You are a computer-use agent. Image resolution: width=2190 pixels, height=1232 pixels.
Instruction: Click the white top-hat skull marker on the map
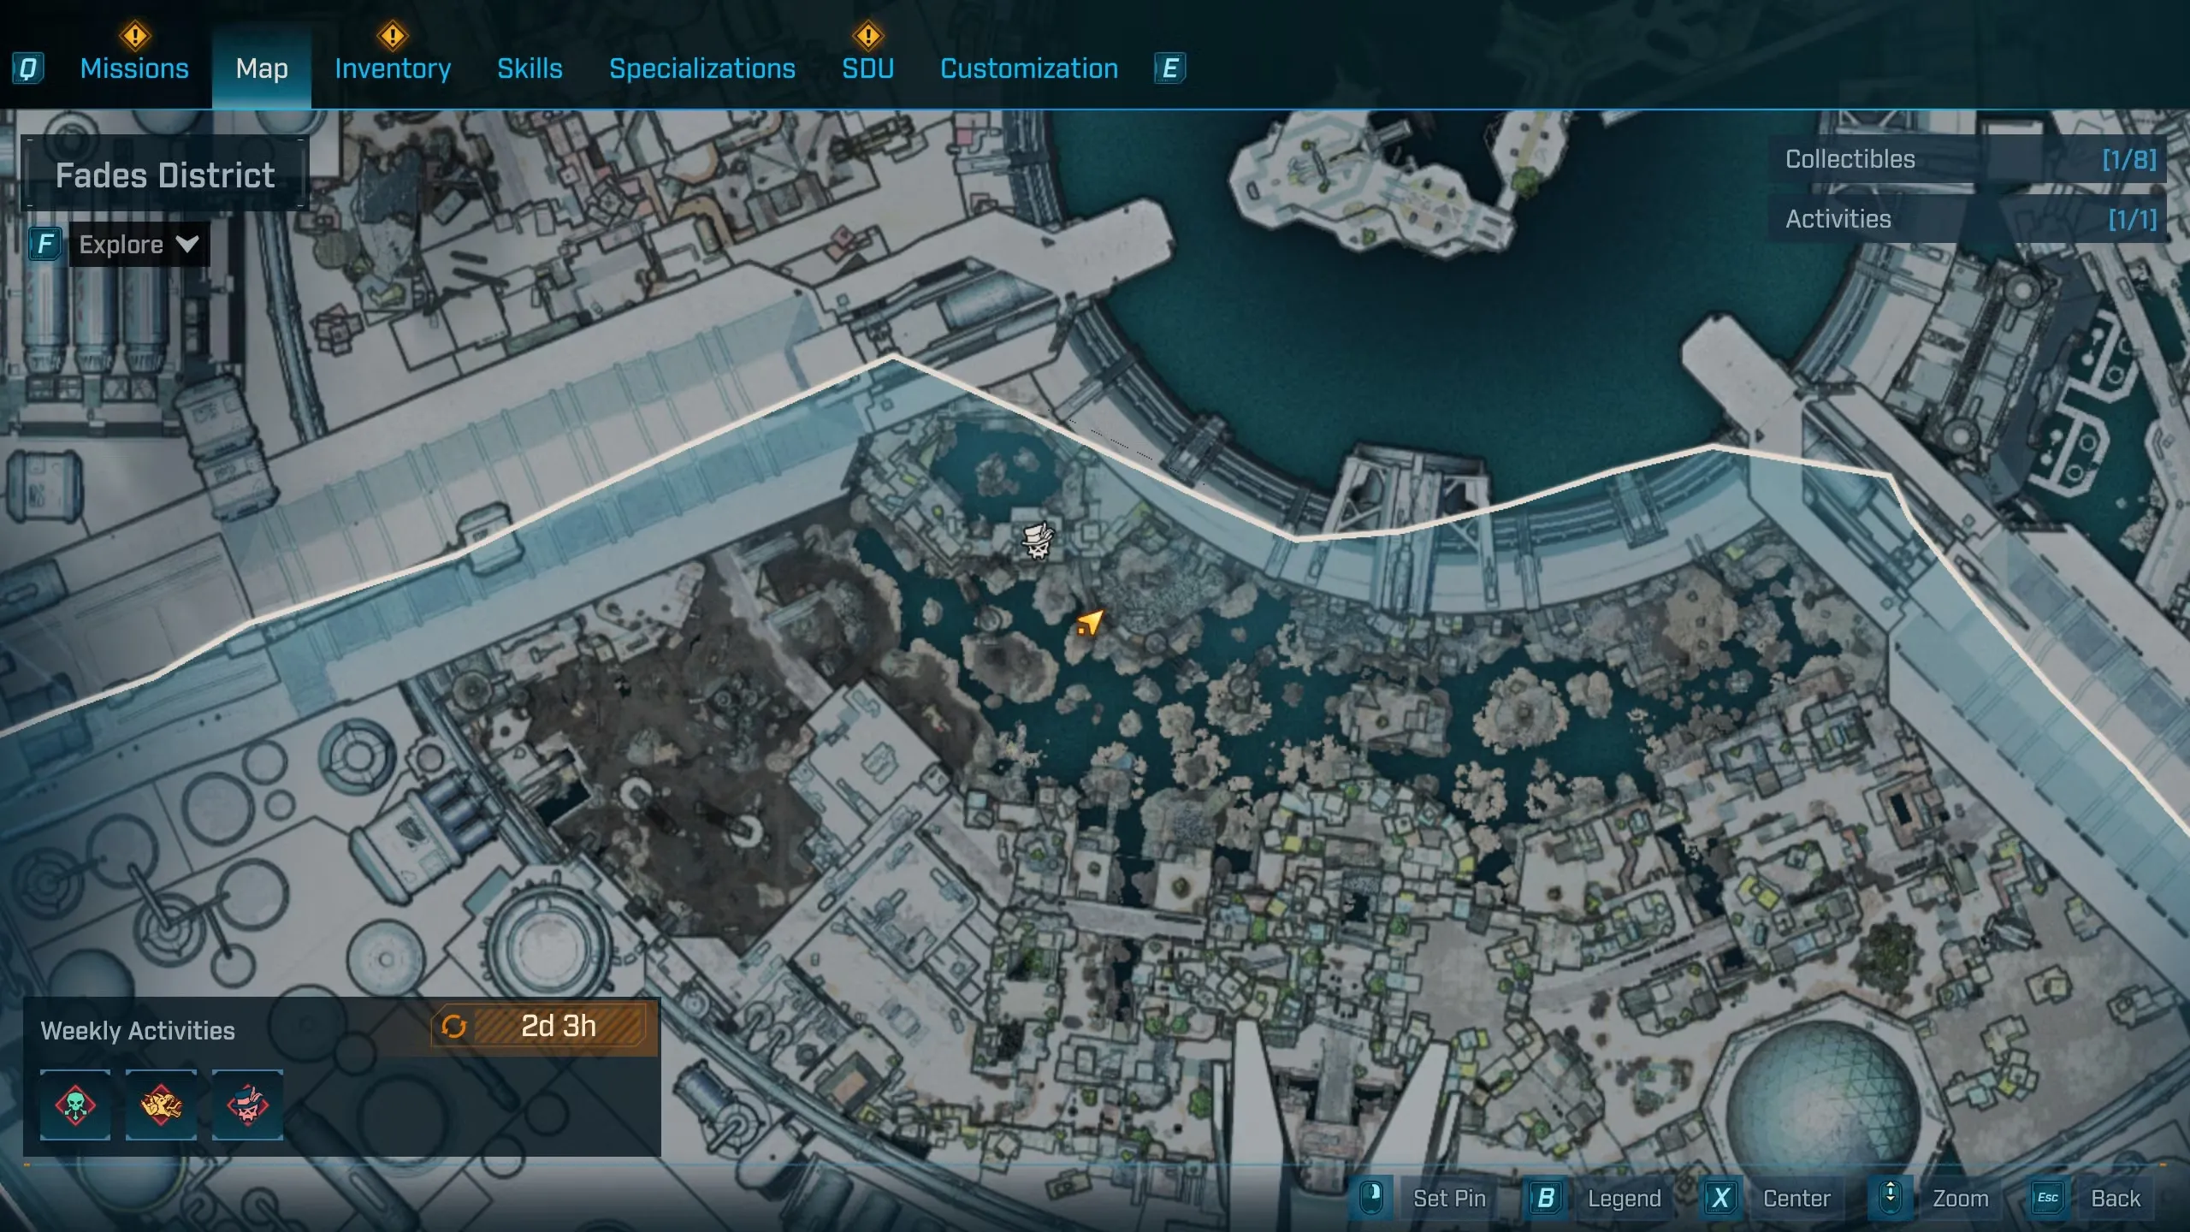click(x=1038, y=542)
